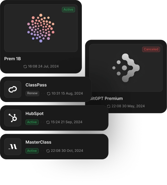Click the MasterClass logo icon

pyautogui.click(x=13, y=146)
